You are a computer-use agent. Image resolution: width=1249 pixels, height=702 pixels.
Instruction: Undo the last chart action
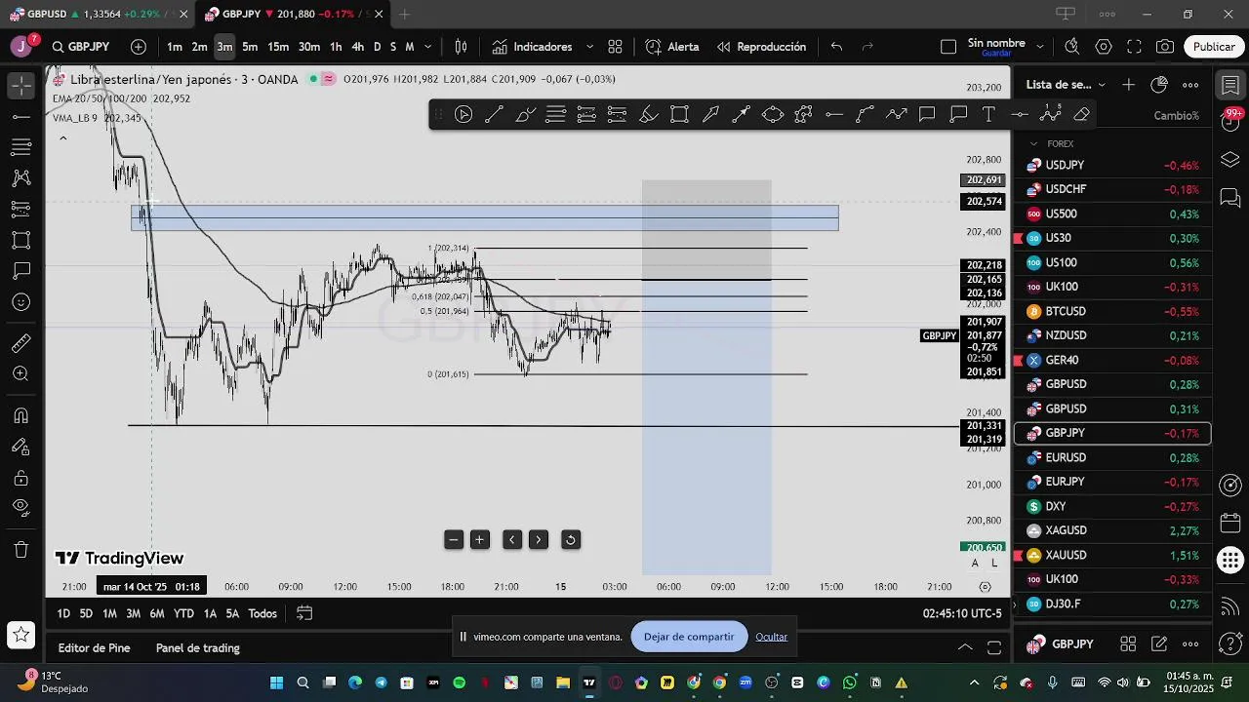click(x=836, y=47)
